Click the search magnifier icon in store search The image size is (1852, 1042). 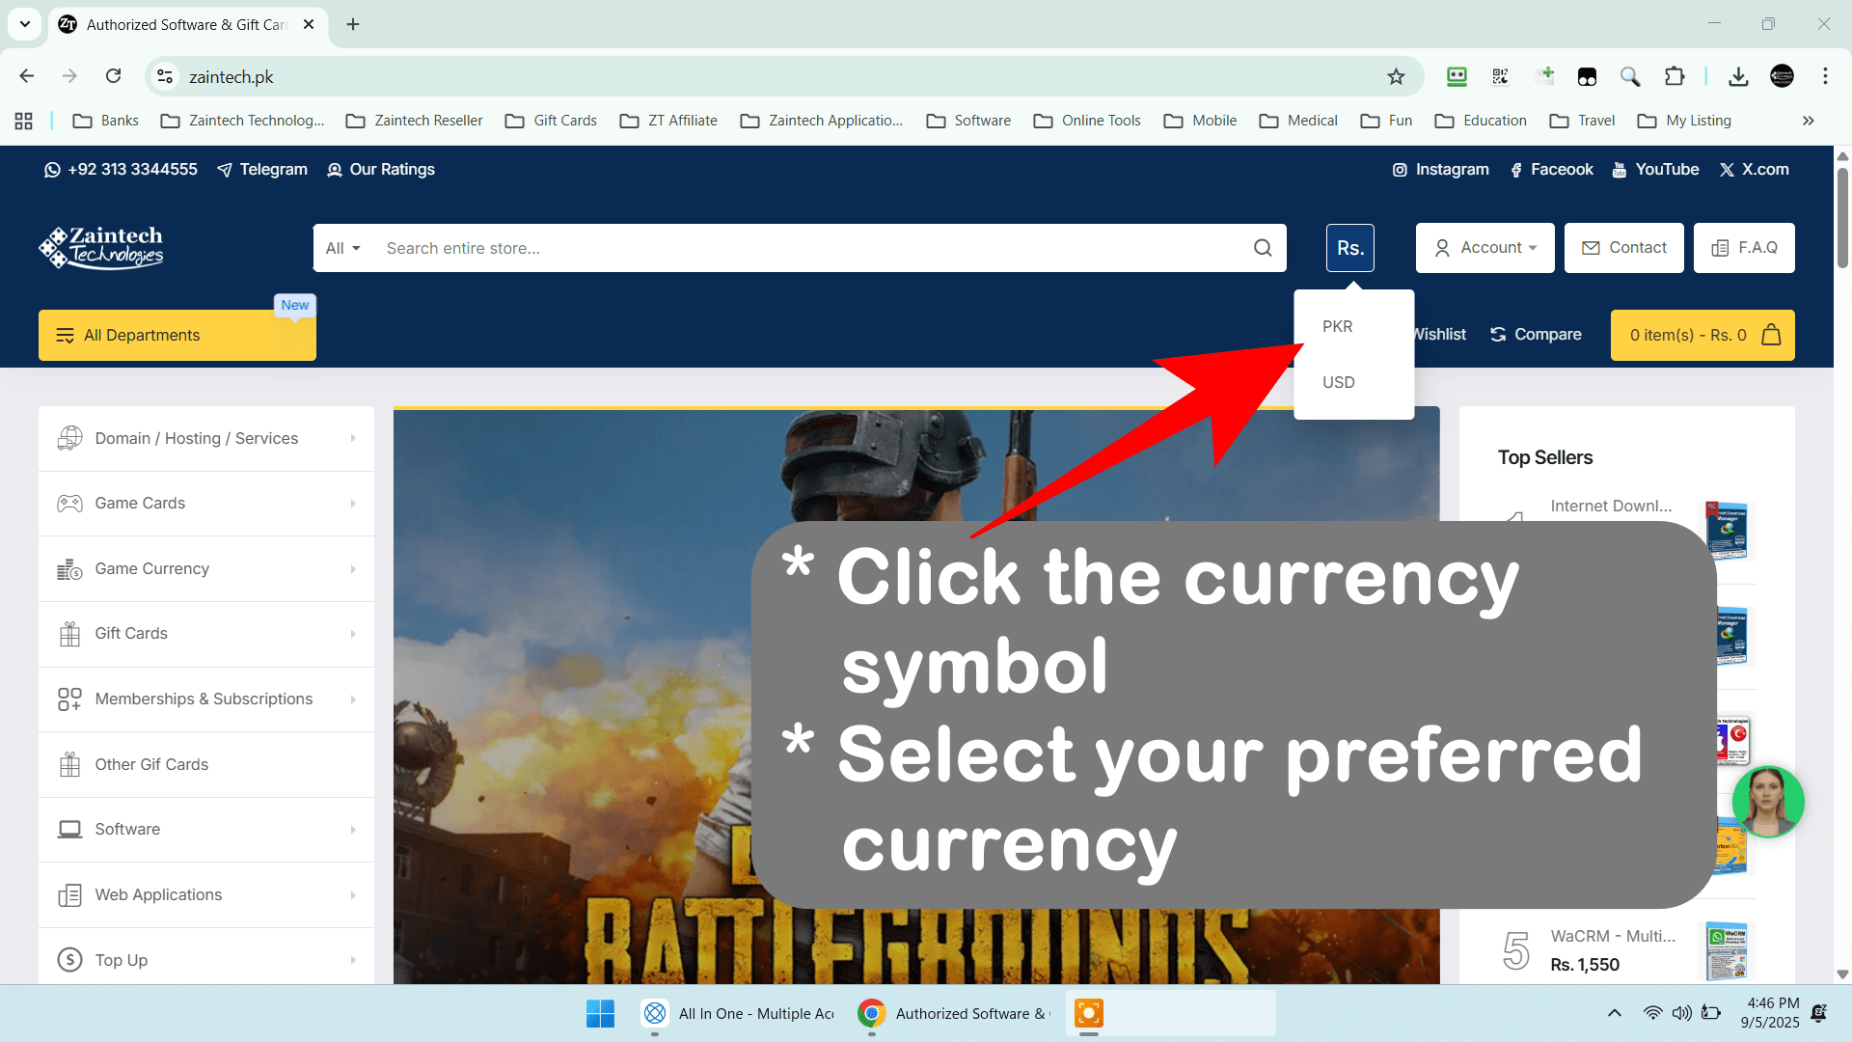[1263, 248]
